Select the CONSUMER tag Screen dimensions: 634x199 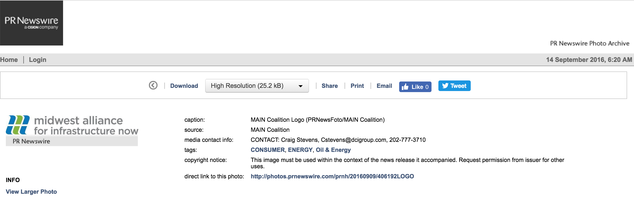point(268,150)
